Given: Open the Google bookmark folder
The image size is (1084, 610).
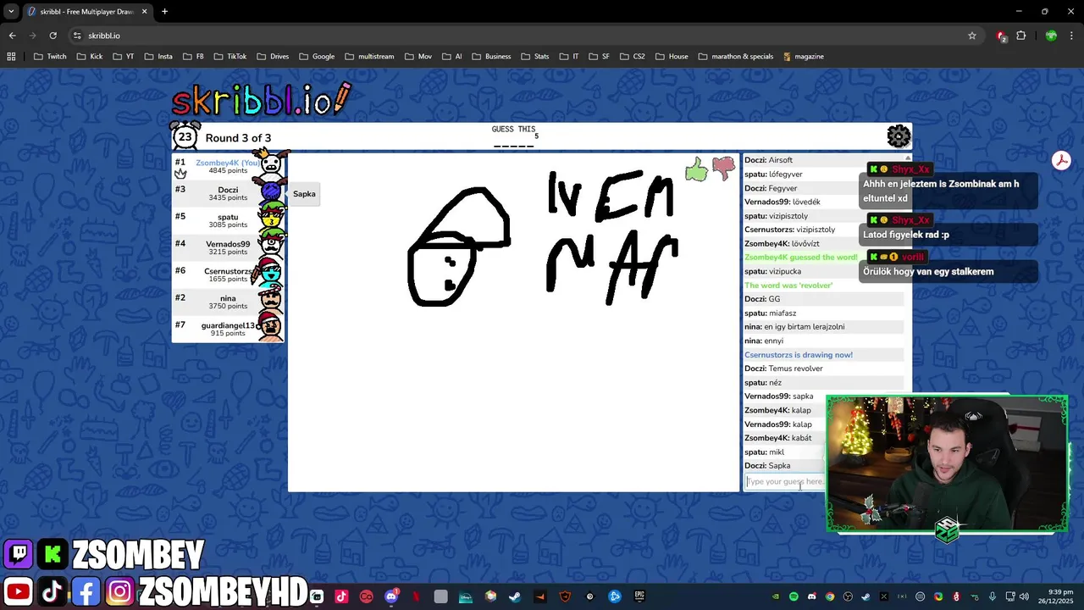Looking at the screenshot, I should point(317,57).
